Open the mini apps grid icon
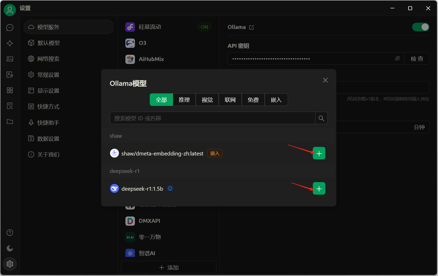438x276 pixels. 10,90
